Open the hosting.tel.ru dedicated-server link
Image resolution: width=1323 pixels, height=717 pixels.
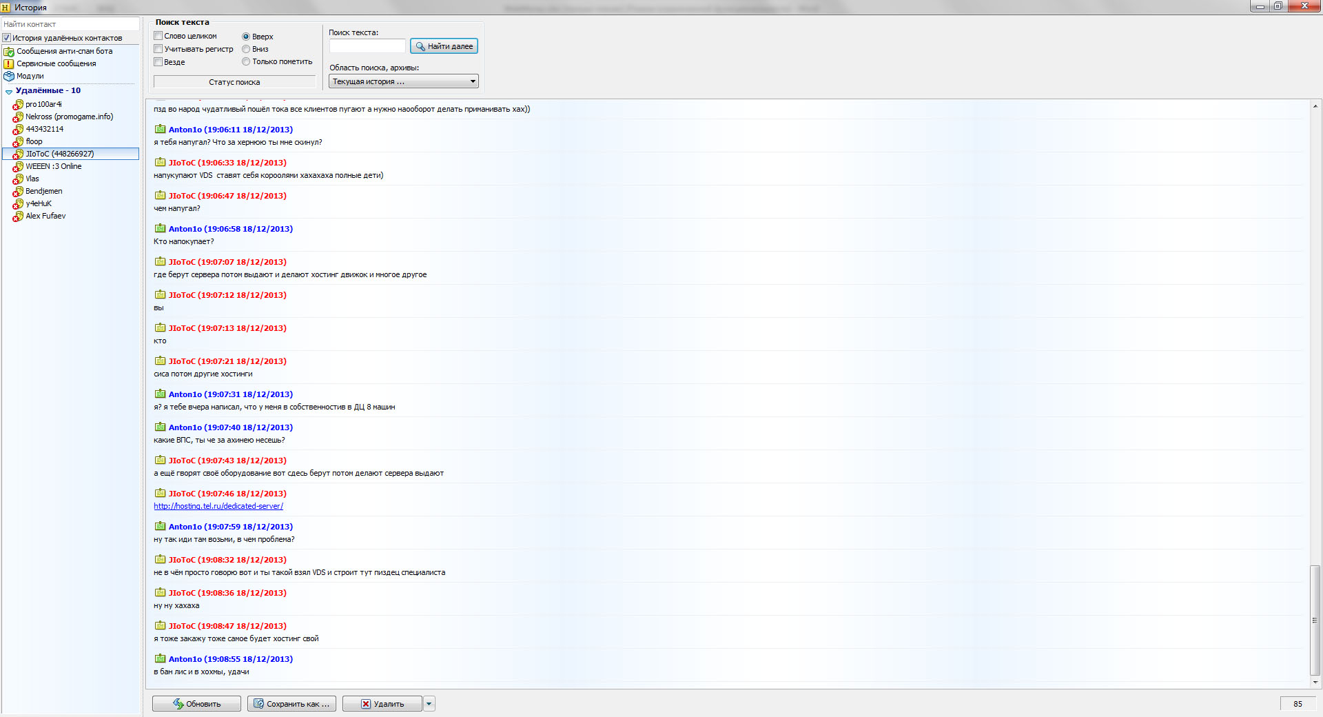[218, 506]
